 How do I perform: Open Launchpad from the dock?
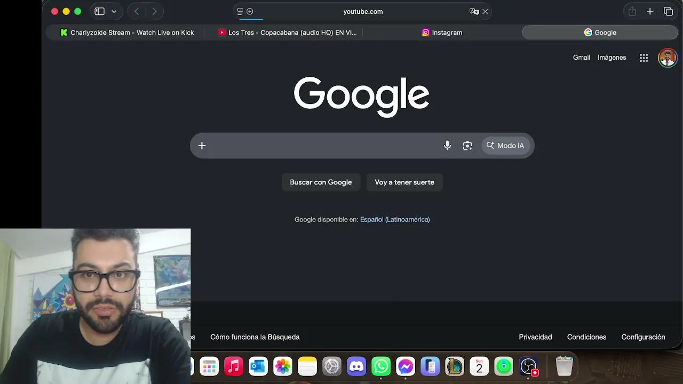pos(209,366)
